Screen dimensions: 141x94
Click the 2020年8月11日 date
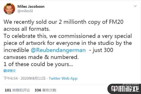coord(33,78)
